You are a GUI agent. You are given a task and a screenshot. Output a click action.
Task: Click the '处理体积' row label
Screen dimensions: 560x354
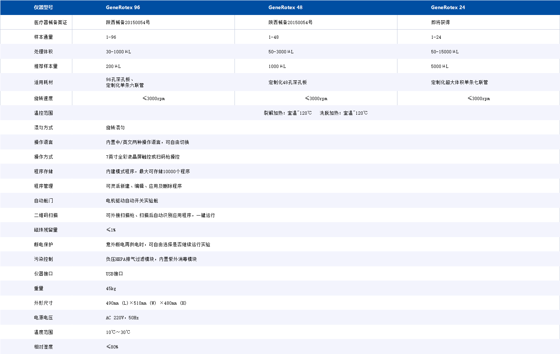43,52
